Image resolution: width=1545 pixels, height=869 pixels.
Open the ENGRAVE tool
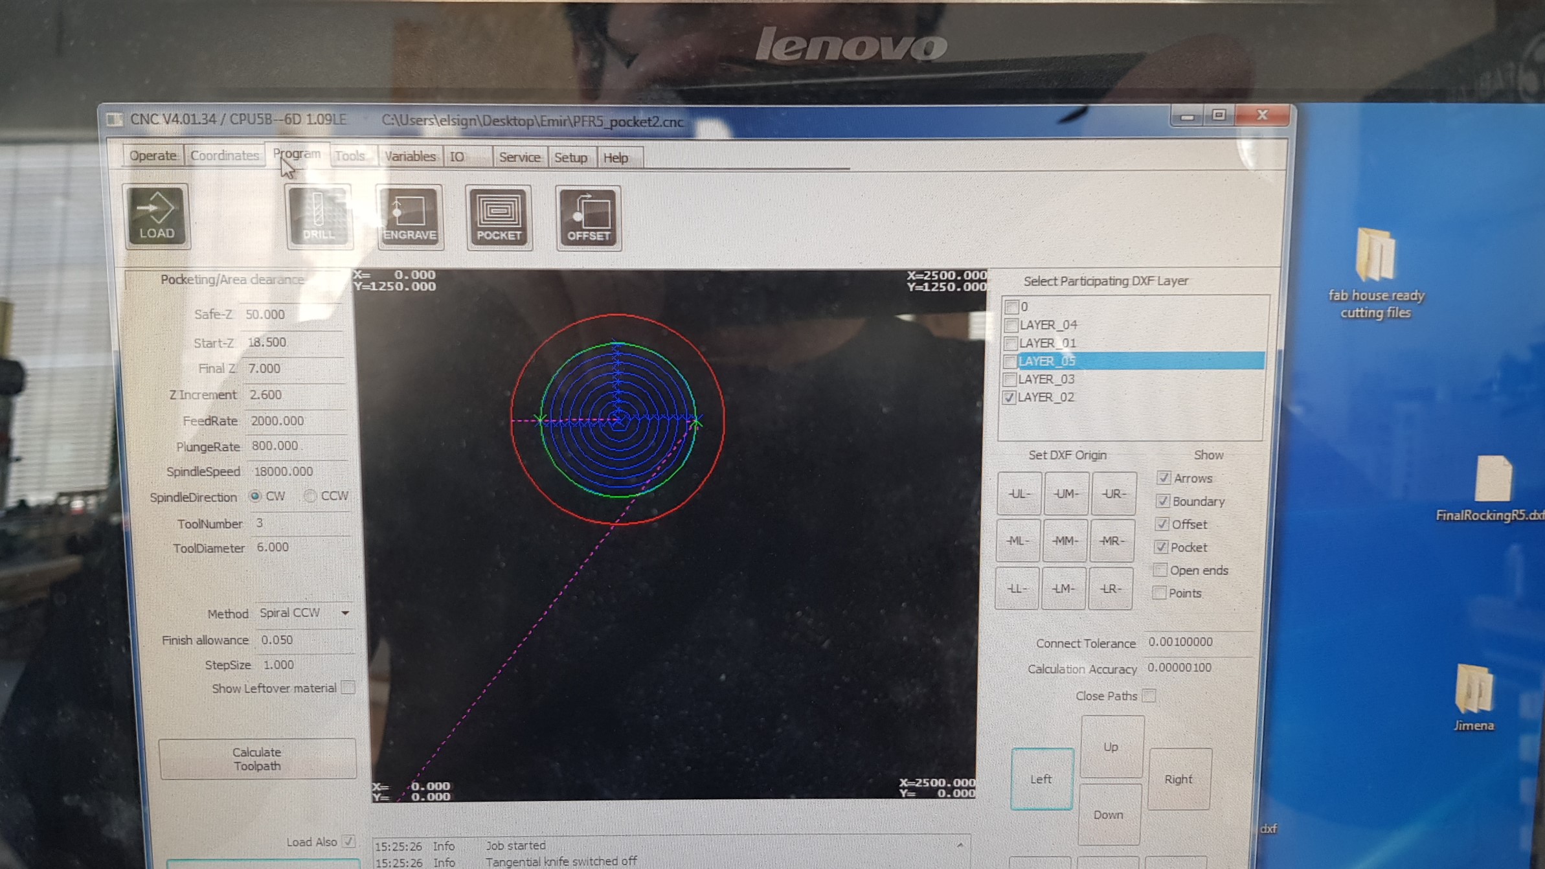[x=409, y=218]
